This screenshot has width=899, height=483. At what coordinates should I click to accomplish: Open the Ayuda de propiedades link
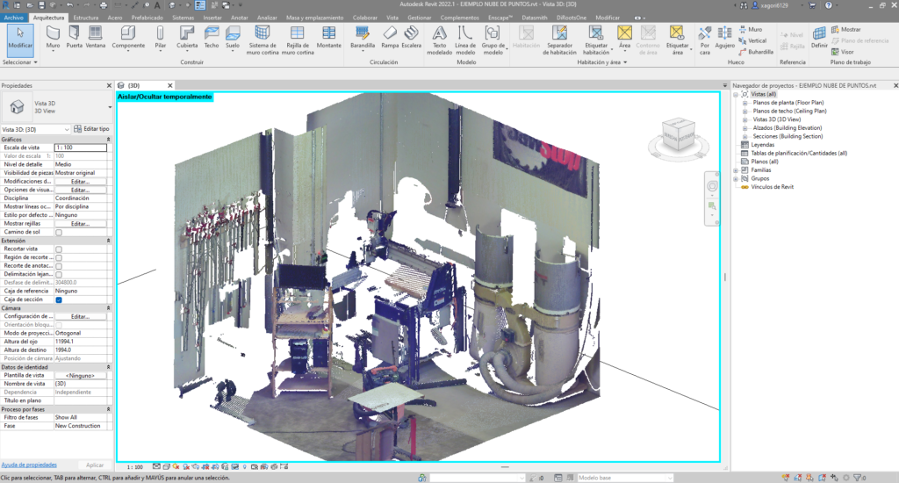click(x=29, y=464)
